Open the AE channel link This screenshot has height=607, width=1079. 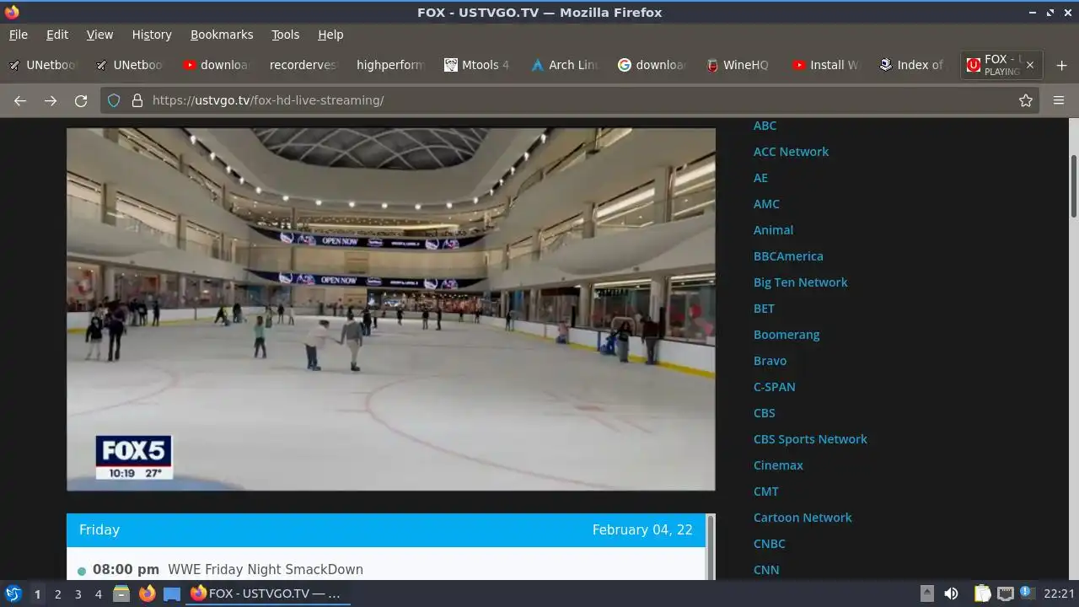tap(760, 178)
